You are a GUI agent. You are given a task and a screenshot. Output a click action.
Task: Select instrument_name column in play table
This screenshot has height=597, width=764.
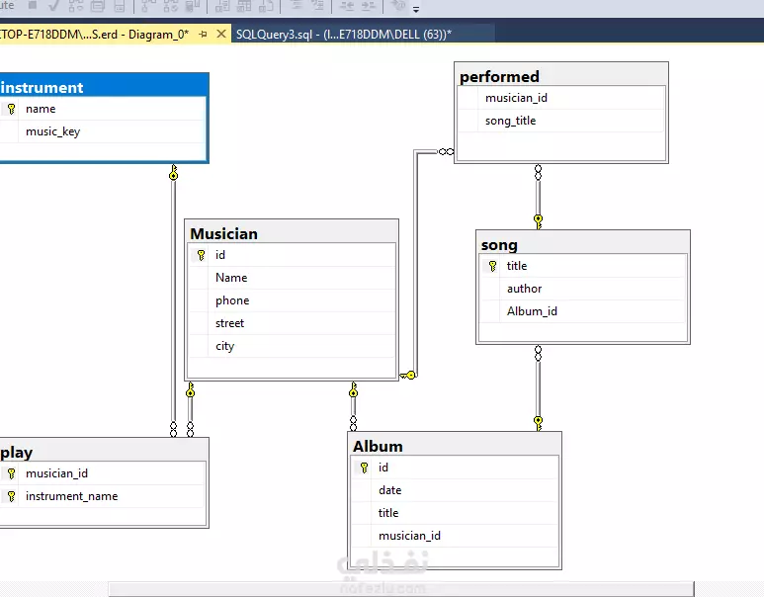(103, 496)
